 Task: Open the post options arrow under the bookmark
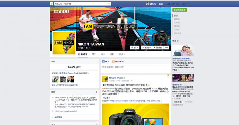pyautogui.click(x=168, y=77)
